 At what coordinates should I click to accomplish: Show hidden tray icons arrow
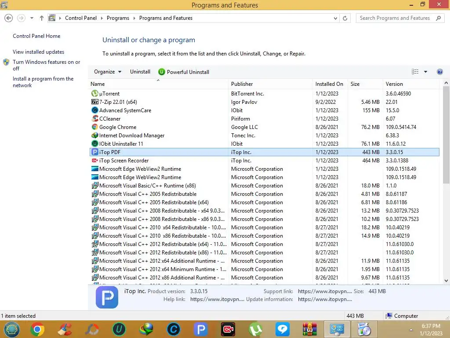pos(411,330)
